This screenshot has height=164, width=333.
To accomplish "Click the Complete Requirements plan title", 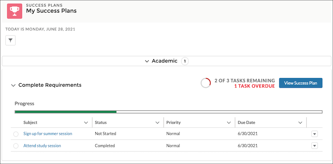I will 50,85.
